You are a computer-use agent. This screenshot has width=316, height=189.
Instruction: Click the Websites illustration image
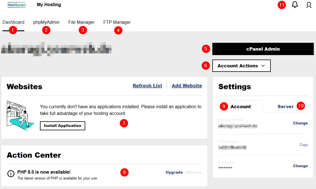[20, 115]
